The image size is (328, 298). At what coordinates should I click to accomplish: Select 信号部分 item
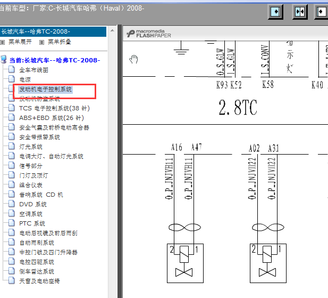pos(31,166)
